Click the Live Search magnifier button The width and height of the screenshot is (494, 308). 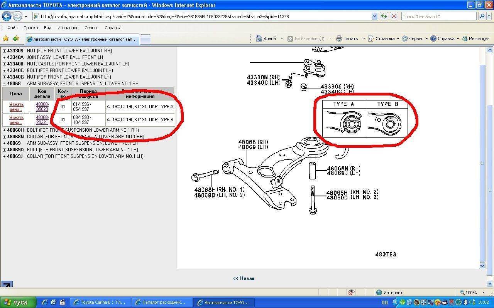coord(482,16)
